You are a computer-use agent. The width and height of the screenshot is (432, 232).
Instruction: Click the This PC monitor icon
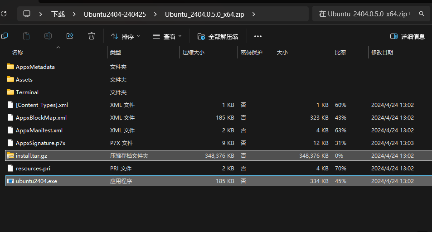click(x=27, y=14)
